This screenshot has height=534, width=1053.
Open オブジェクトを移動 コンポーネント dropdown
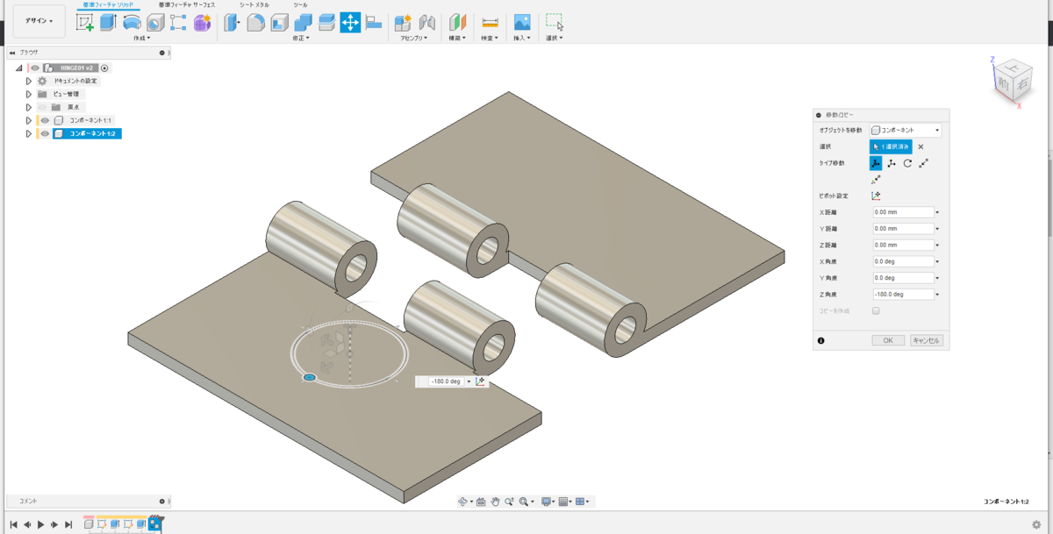point(906,131)
